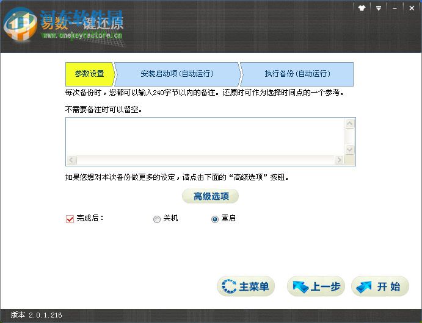Click the note box scroll down arrow
This screenshot has width=422, height=323.
tap(349, 149)
